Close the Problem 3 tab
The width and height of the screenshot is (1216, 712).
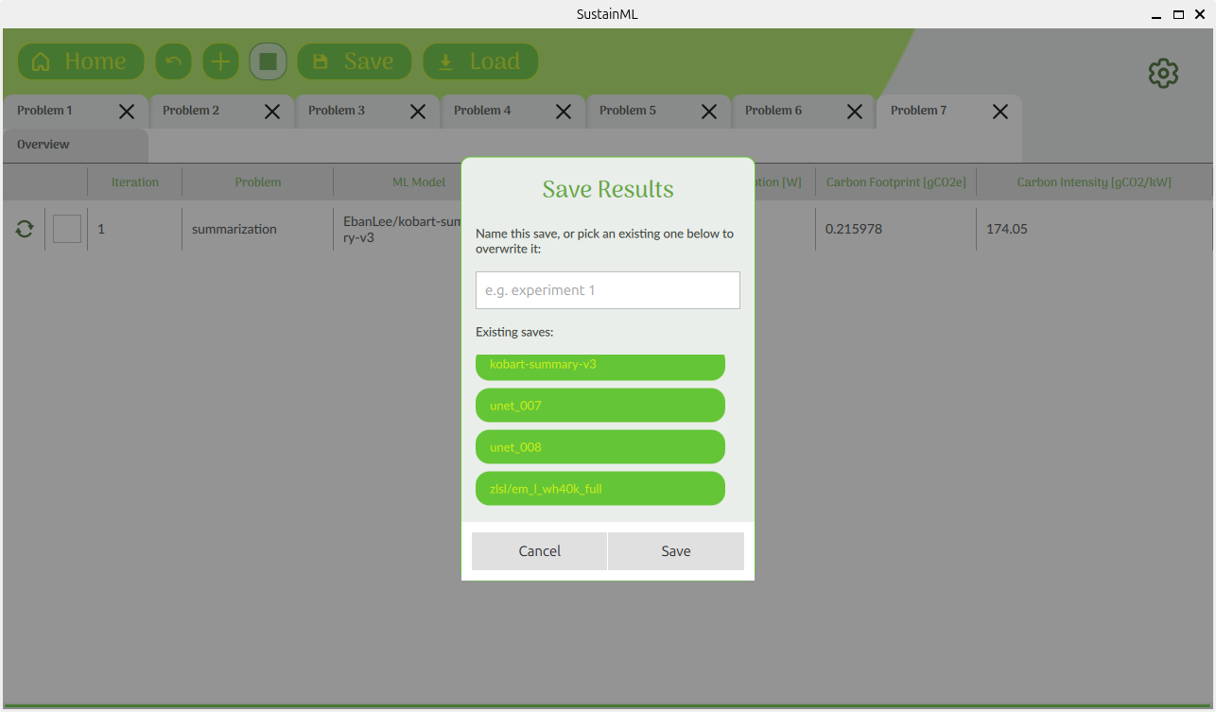[418, 112]
